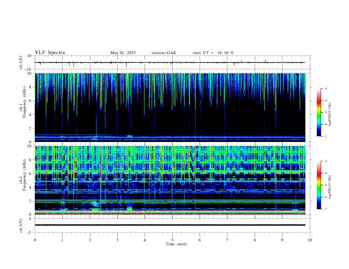Click the time axis tick label "5"
Image resolution: width=349 pixels, height=269 pixels.
(172, 240)
